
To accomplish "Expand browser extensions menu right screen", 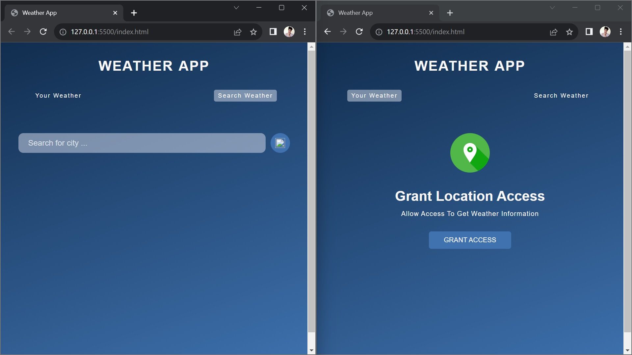I will point(589,32).
